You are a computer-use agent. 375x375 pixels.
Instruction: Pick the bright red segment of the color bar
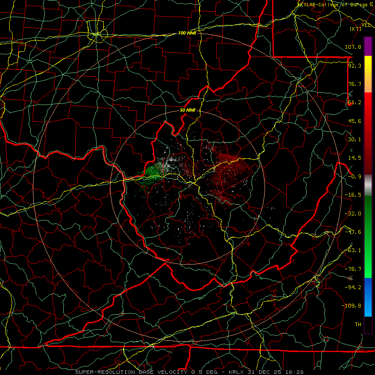368,133
